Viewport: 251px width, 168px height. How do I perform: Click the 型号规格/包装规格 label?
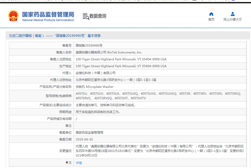point(59,96)
